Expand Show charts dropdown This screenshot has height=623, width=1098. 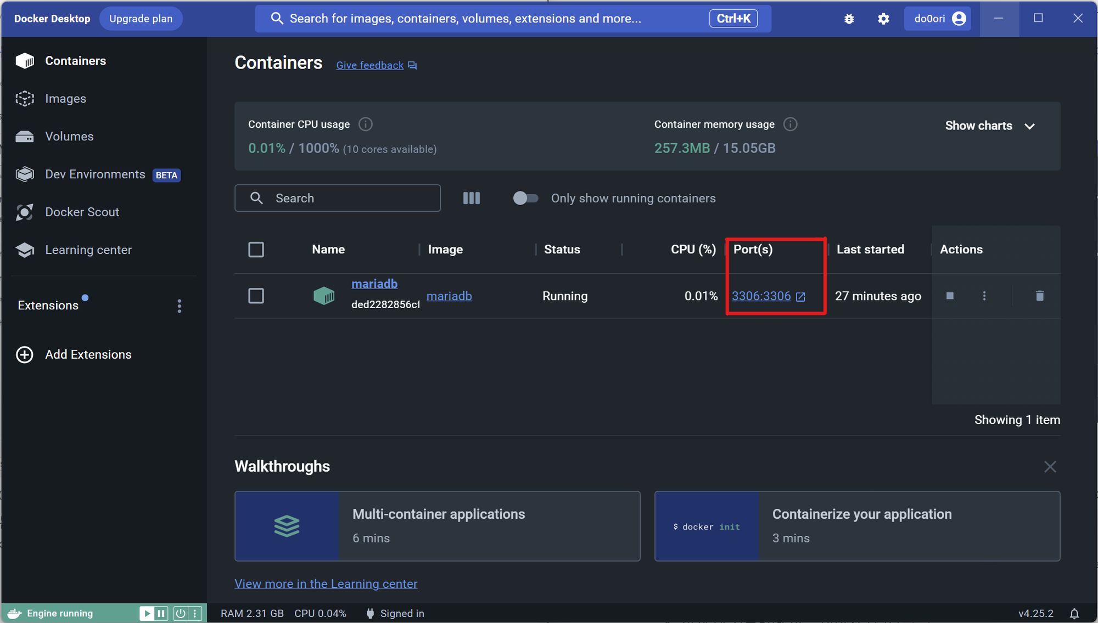(x=990, y=126)
